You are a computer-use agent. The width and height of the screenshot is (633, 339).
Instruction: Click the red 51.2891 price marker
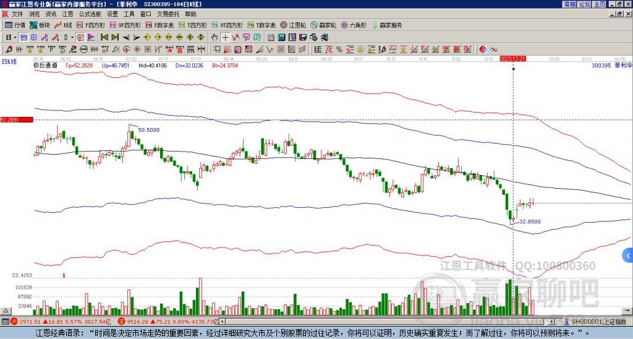[x=16, y=119]
